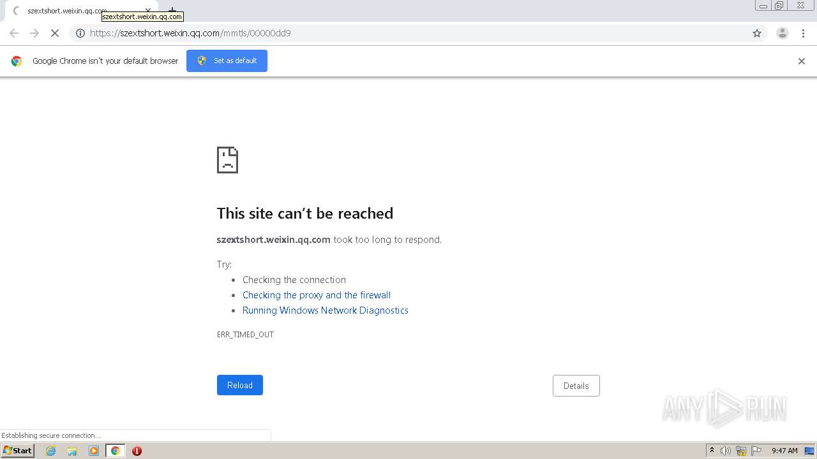This screenshot has height=459, width=817.
Task: Set Chrome as default browser
Action: (x=227, y=61)
